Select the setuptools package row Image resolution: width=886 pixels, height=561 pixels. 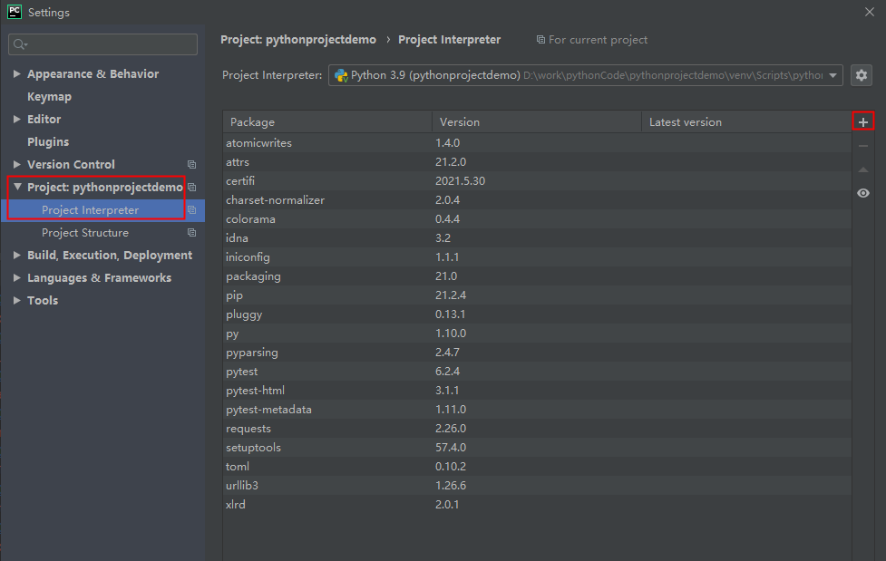(537, 448)
